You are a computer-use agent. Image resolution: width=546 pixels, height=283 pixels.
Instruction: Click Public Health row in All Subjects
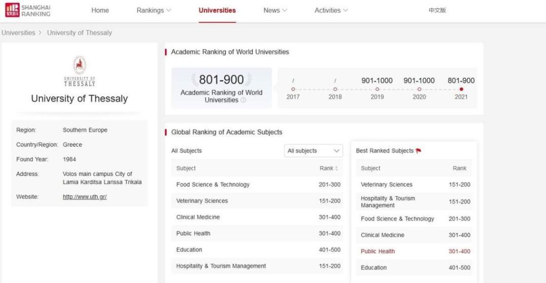[x=257, y=234]
